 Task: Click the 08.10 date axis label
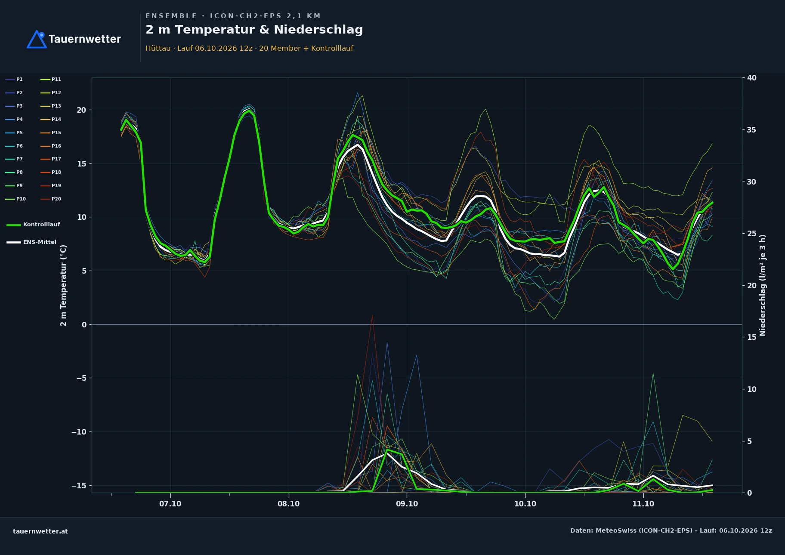[289, 504]
